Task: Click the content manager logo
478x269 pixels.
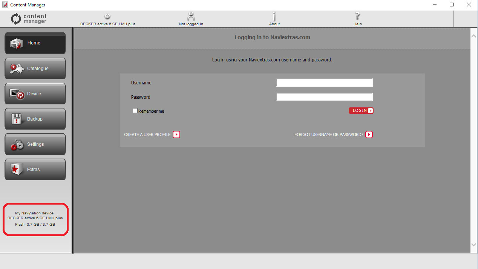Action: pos(29,19)
